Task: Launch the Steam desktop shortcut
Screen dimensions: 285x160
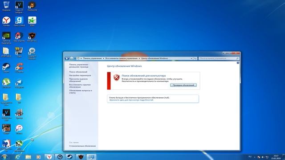Action: pyautogui.click(x=6, y=68)
